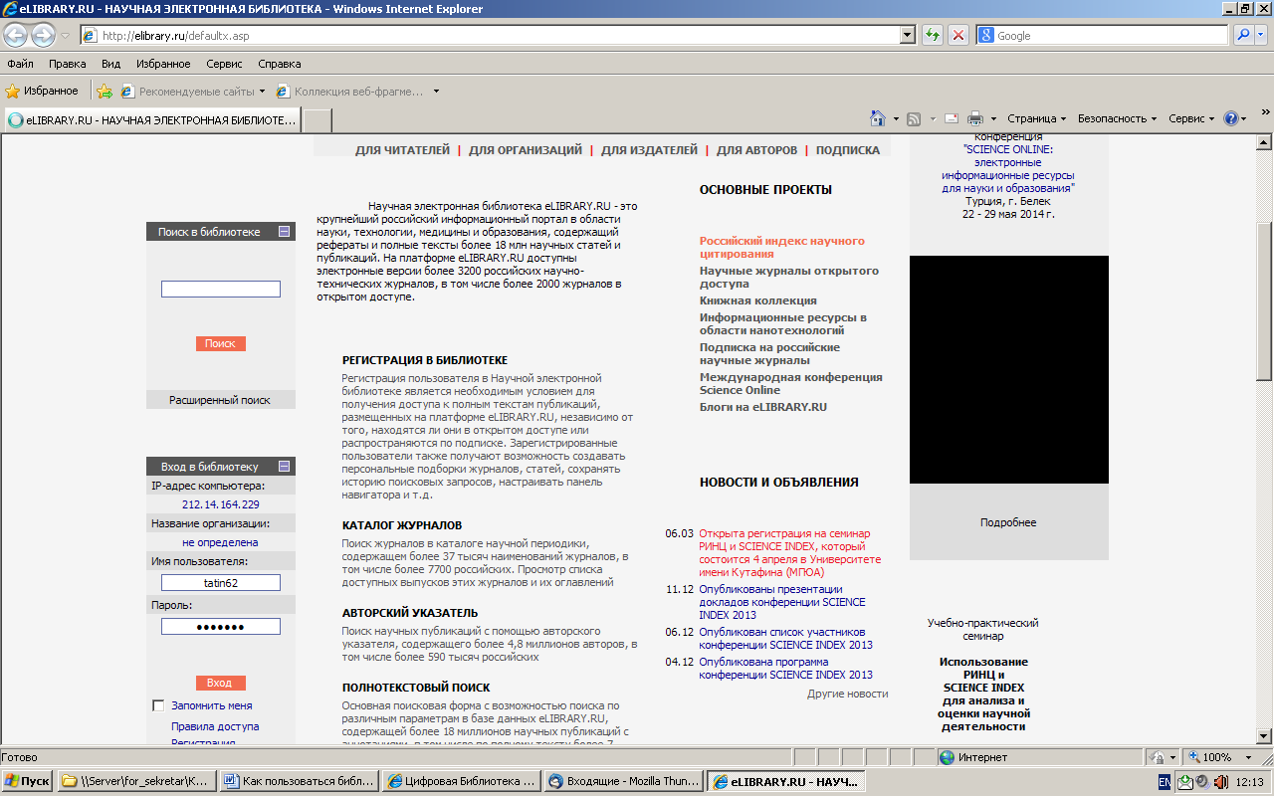
Task: Open the recent pages dropdown next to Forward
Action: pyautogui.click(x=65, y=36)
